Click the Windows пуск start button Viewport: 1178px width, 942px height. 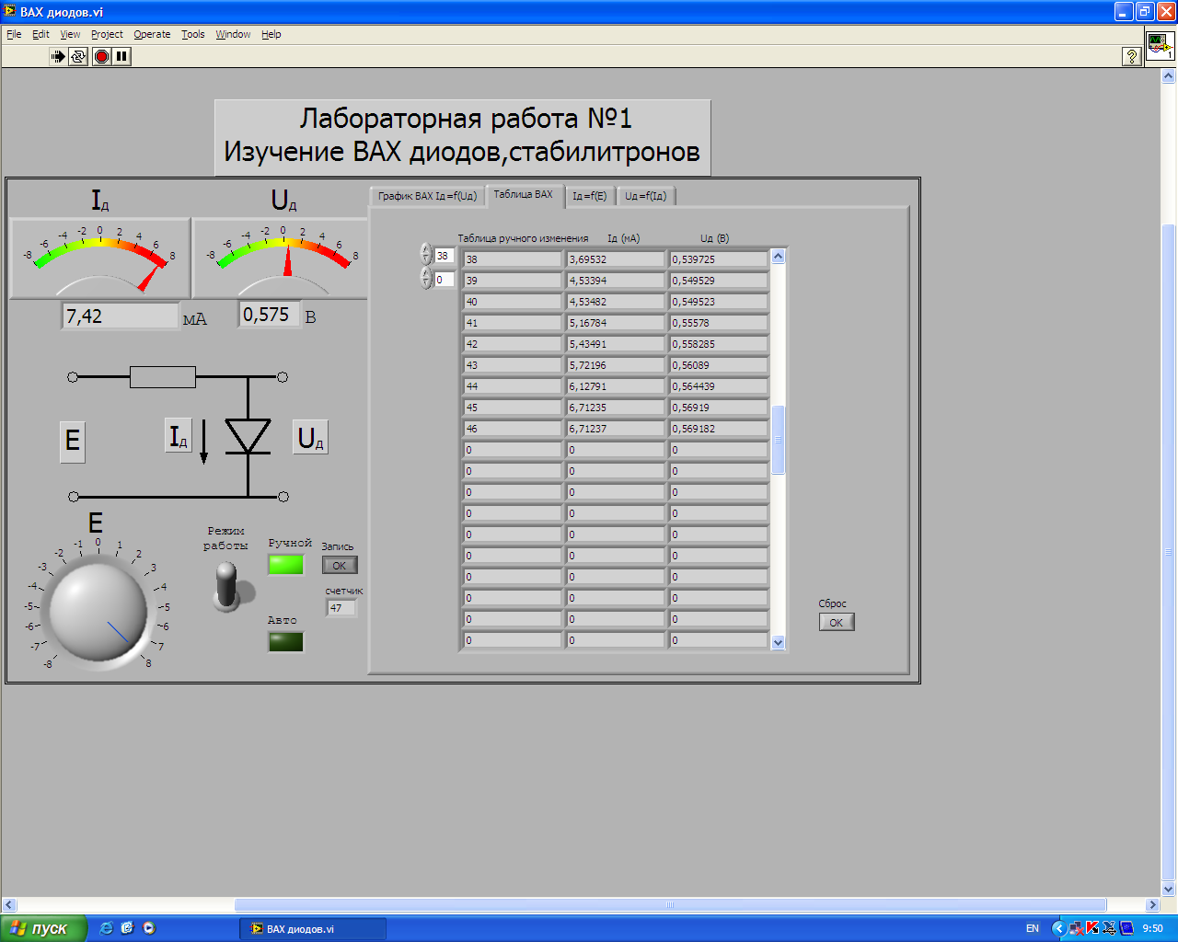(x=42, y=928)
